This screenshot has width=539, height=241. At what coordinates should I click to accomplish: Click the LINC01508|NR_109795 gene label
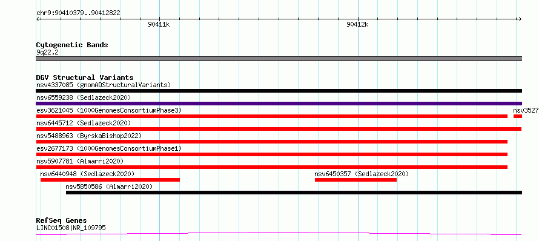[x=71, y=228]
